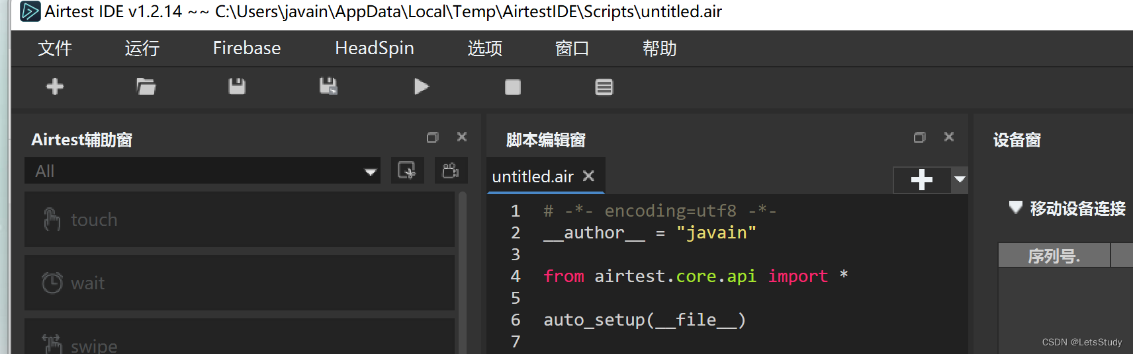Click the new script plus icon in toolbar

click(55, 87)
